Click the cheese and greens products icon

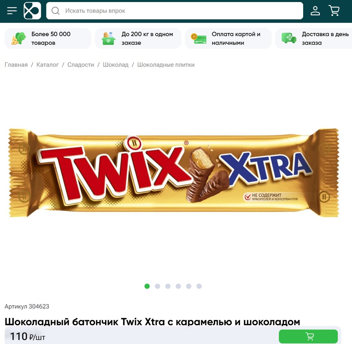tap(19, 38)
